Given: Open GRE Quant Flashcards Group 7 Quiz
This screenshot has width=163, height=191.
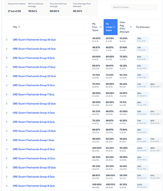Looking at the screenshot, I should (34, 94).
